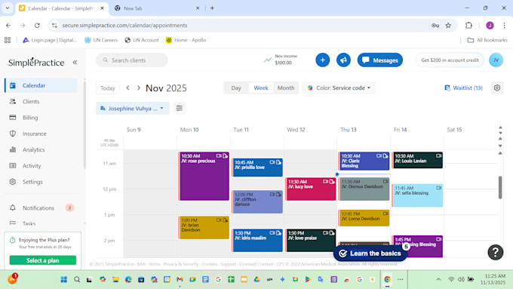Click the note icon on lucy love appointment
Screen dimensions: 513x289
[x=332, y=182]
